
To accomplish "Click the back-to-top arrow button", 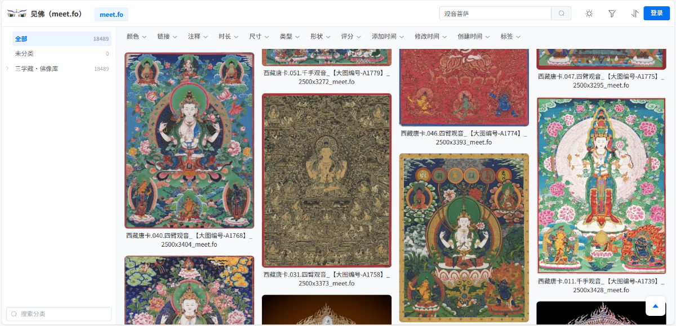I will point(655,306).
